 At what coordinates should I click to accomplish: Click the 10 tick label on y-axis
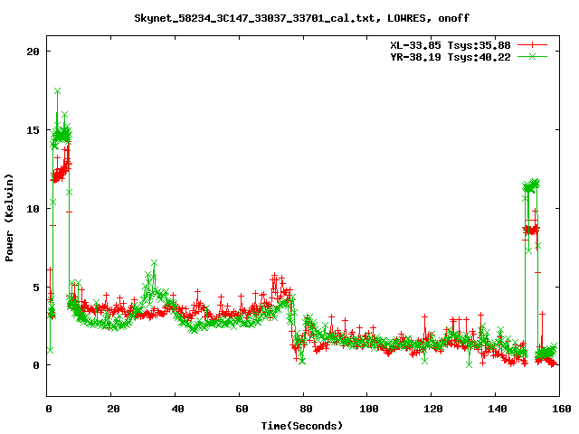pyautogui.click(x=32, y=209)
